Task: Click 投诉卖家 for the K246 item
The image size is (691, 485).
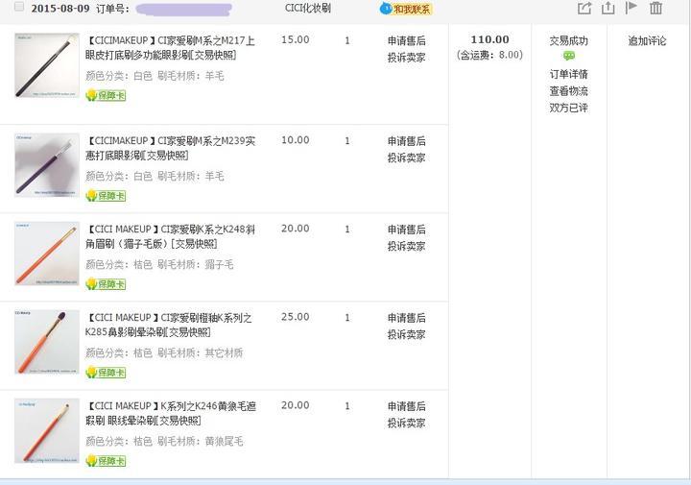Action: point(406,423)
